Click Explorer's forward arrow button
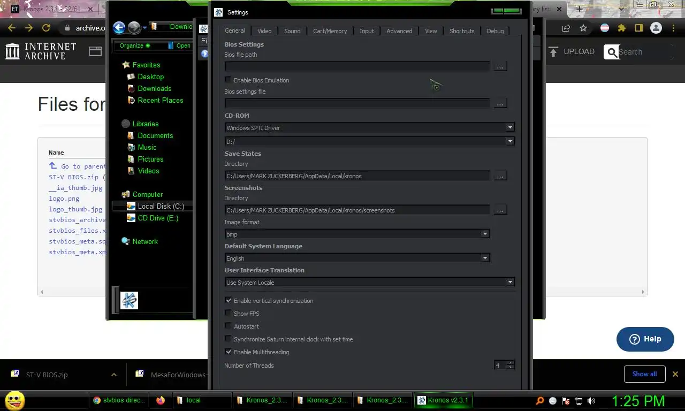 tap(134, 27)
